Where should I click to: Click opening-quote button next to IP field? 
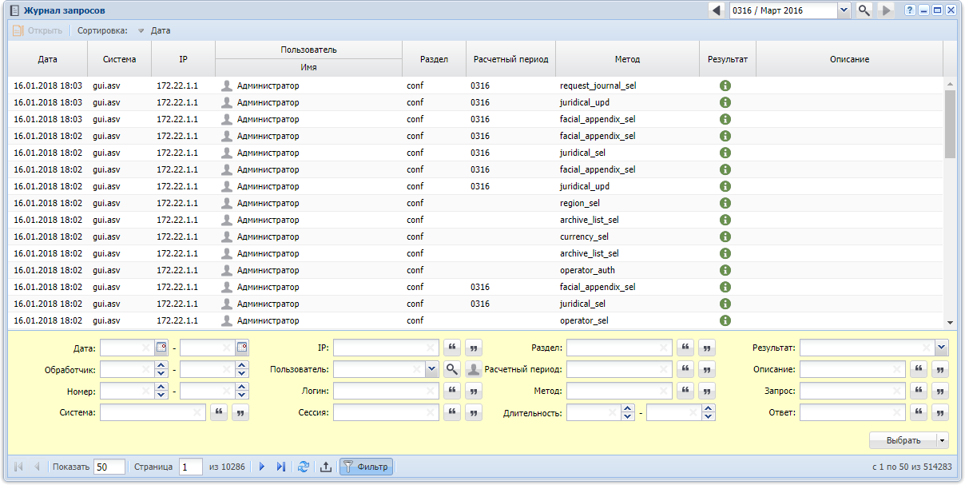tap(452, 348)
